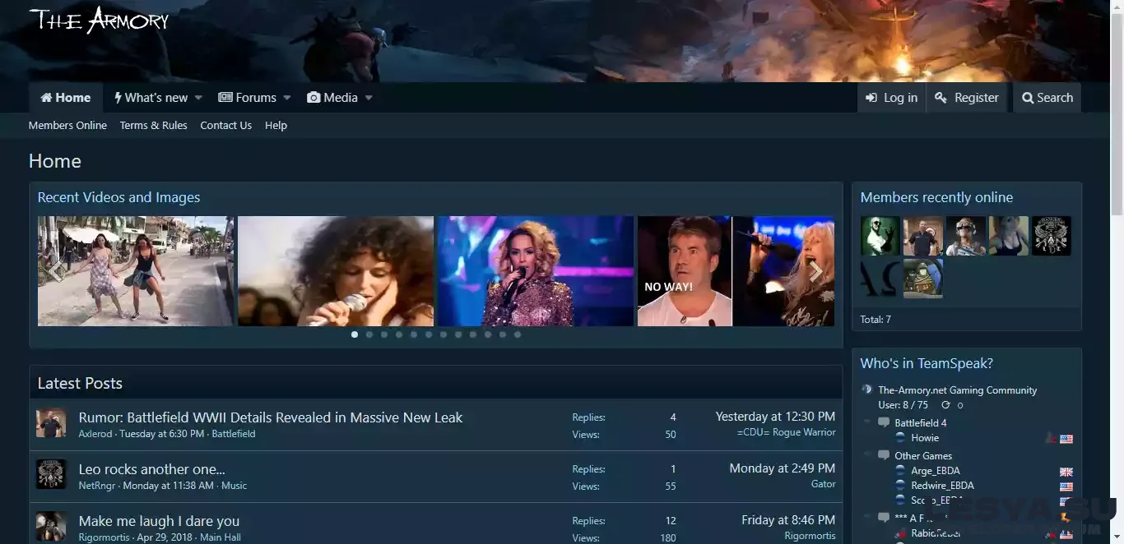Expand the What's new dropdown arrow
This screenshot has width=1124, height=544.
[197, 98]
